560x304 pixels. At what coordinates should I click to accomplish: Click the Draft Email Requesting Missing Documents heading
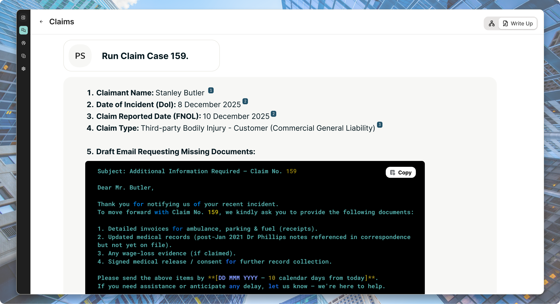coord(176,152)
